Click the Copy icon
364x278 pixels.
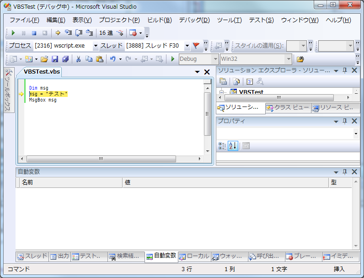pyautogui.click(x=89, y=59)
